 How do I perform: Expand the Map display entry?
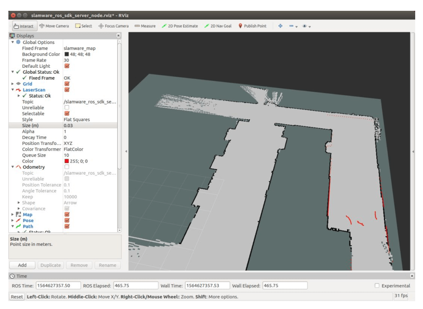click(x=13, y=215)
